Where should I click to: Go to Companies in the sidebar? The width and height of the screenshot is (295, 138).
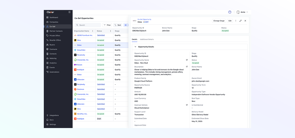(58, 22)
